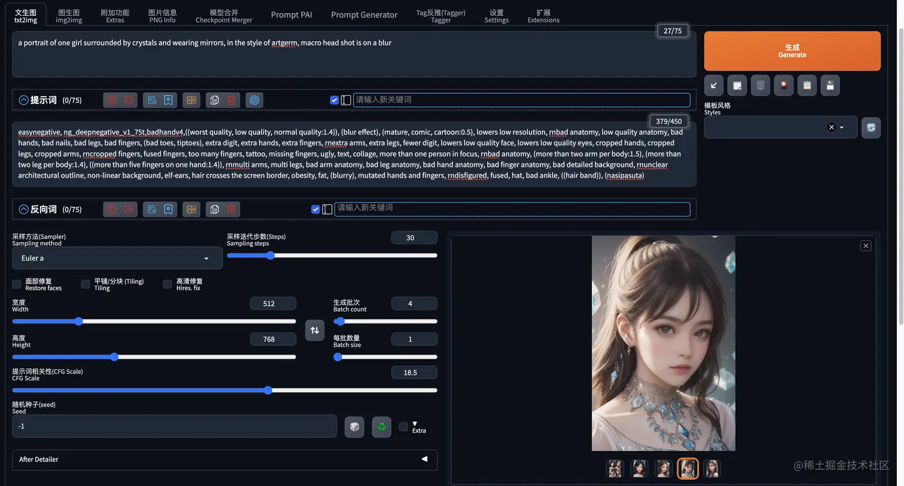Click the text cursor icon beside 反向词 checkbox
The image size is (904, 486).
(x=328, y=209)
